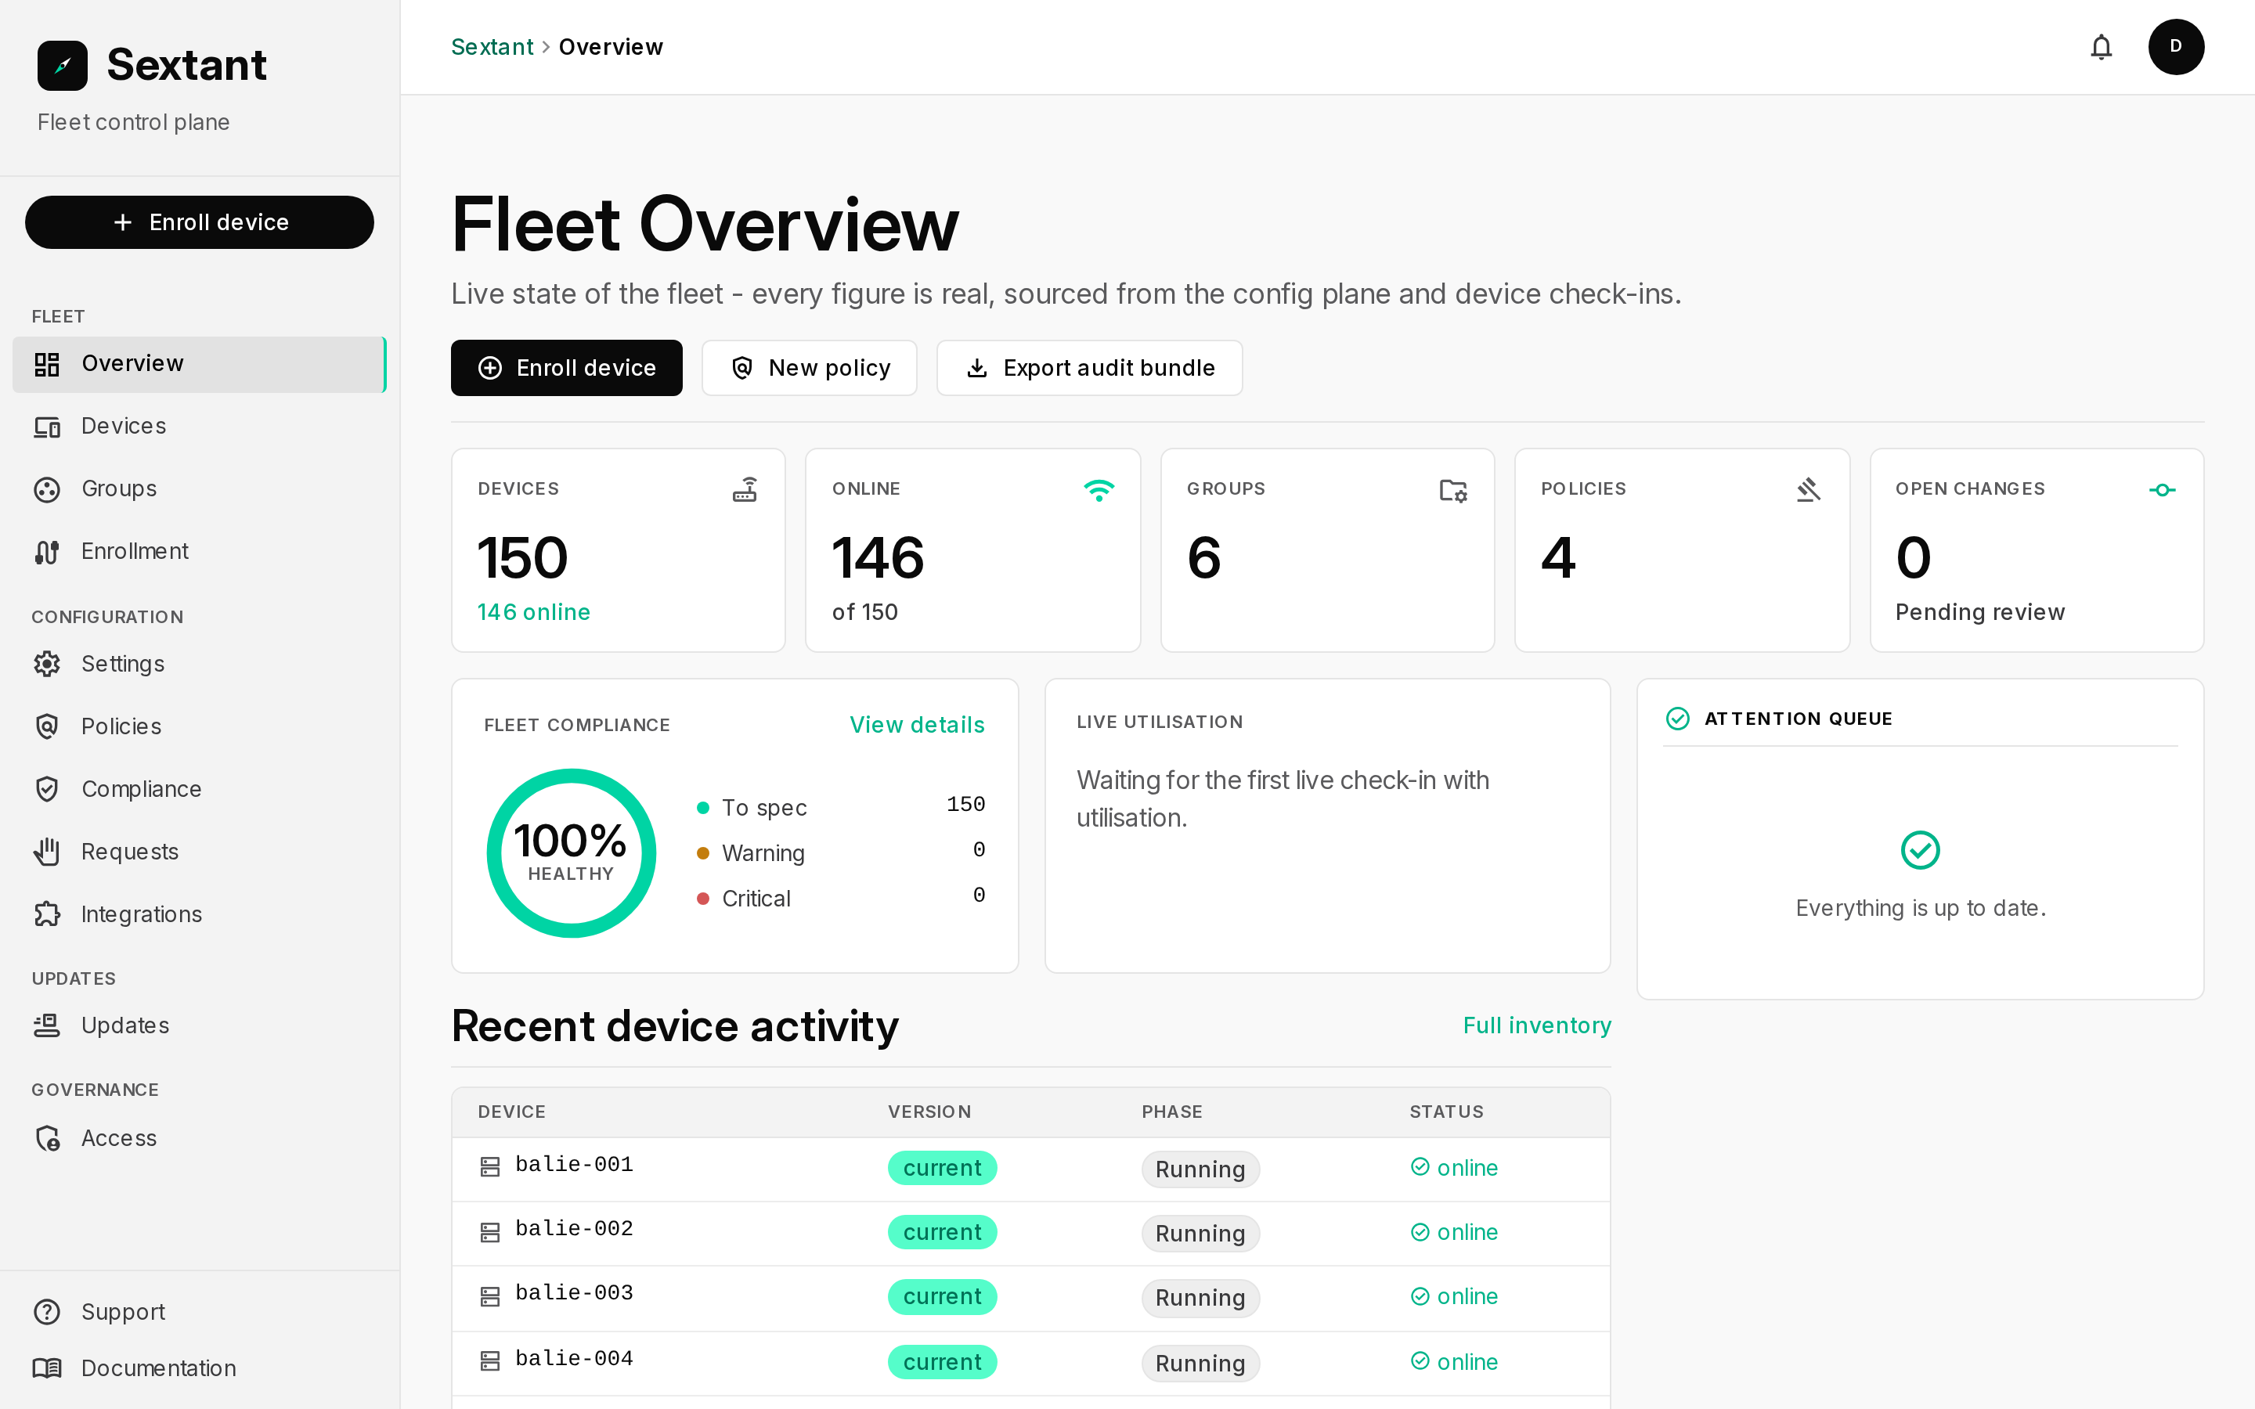
Task: Select the balie-001 device name
Action: (x=574, y=1165)
